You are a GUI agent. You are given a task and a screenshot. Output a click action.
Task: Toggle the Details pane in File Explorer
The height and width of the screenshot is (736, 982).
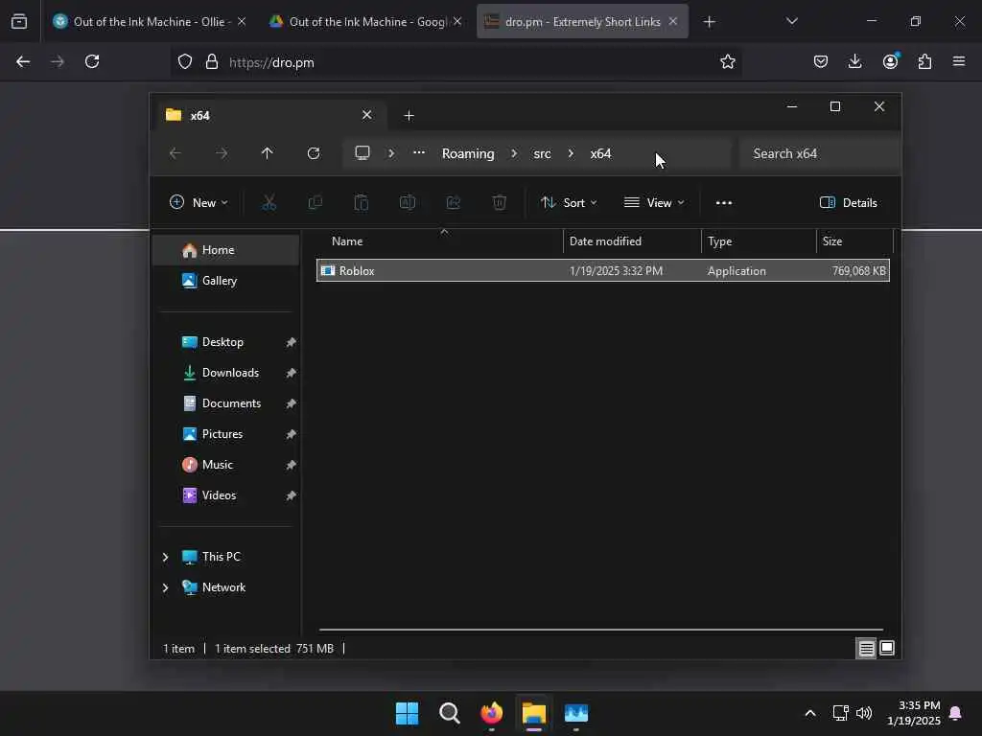click(x=849, y=202)
